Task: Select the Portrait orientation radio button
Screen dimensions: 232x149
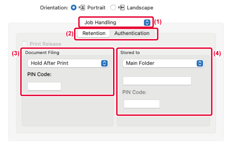Action: tap(74, 7)
